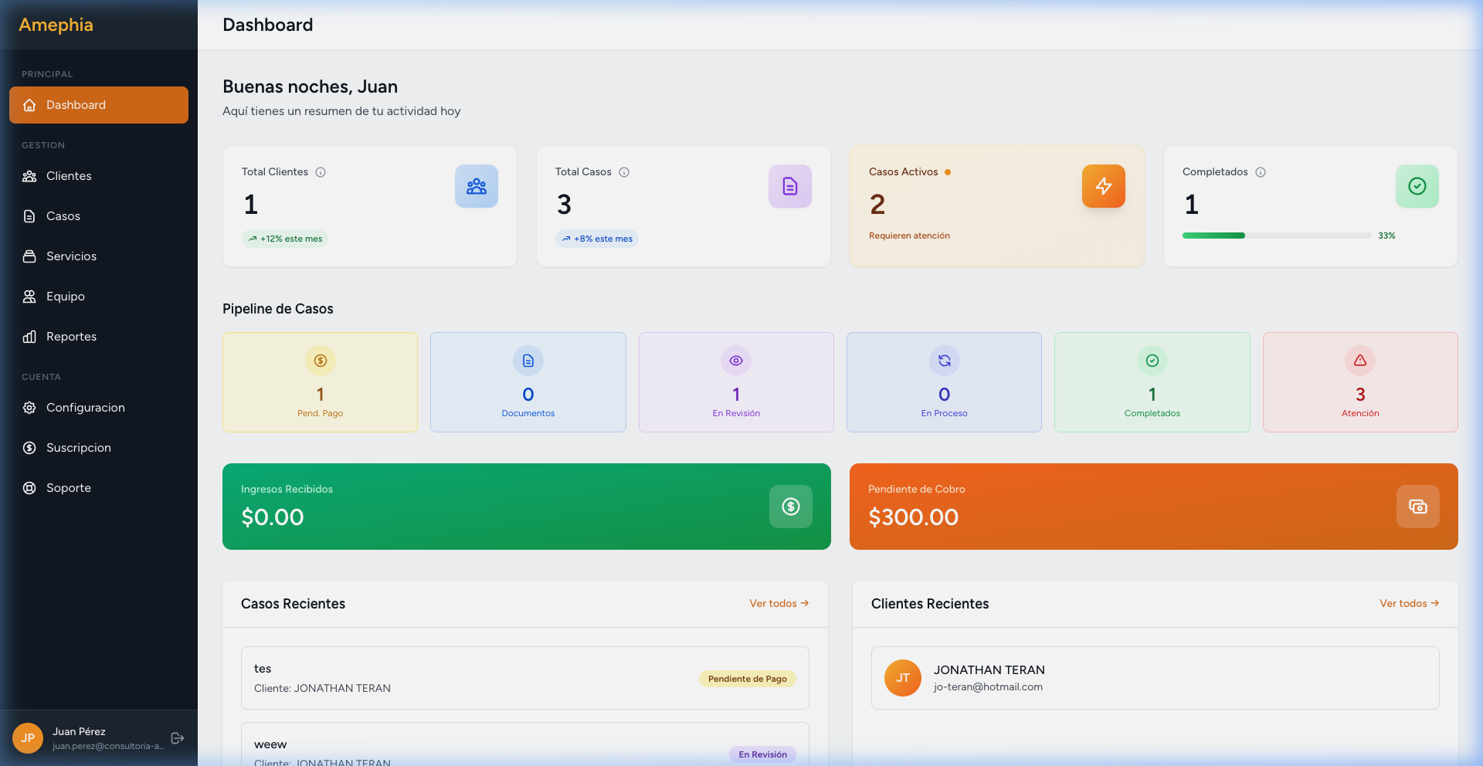The width and height of the screenshot is (1483, 766).
Task: Click the jo-teran@hotmail.com email
Action: 988,687
